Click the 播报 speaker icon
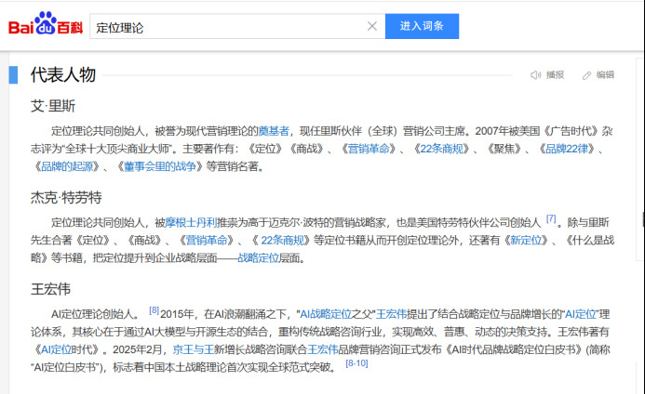The height and width of the screenshot is (394, 645). 535,74
